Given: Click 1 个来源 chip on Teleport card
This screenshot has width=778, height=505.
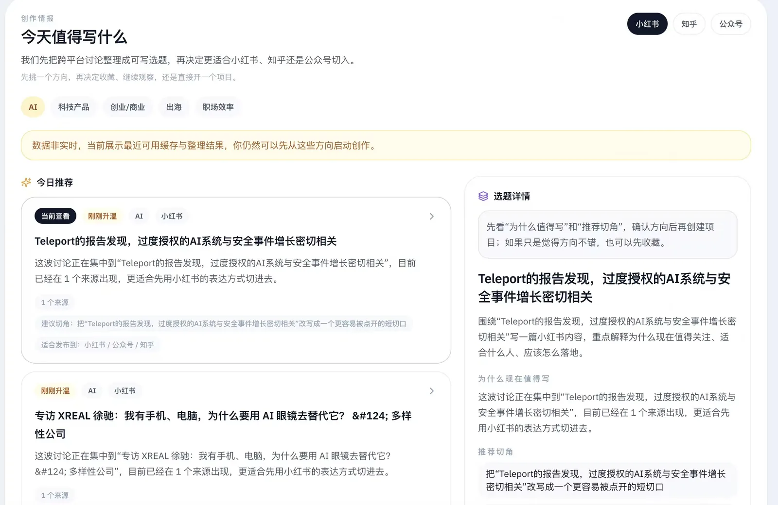Looking at the screenshot, I should 54,303.
